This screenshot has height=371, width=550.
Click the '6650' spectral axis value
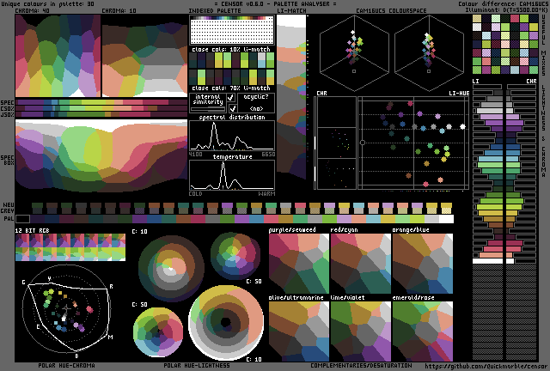(x=268, y=155)
